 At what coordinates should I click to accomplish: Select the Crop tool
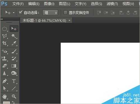4,43
